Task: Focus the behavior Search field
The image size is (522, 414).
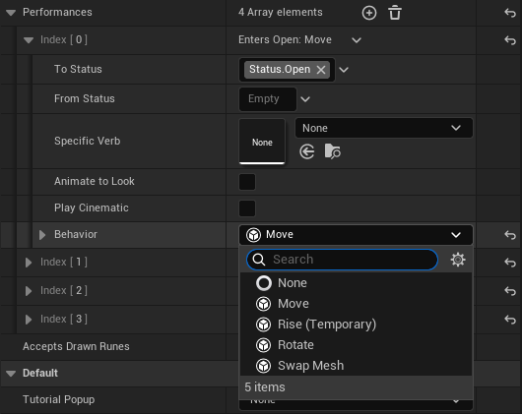Action: tap(342, 260)
